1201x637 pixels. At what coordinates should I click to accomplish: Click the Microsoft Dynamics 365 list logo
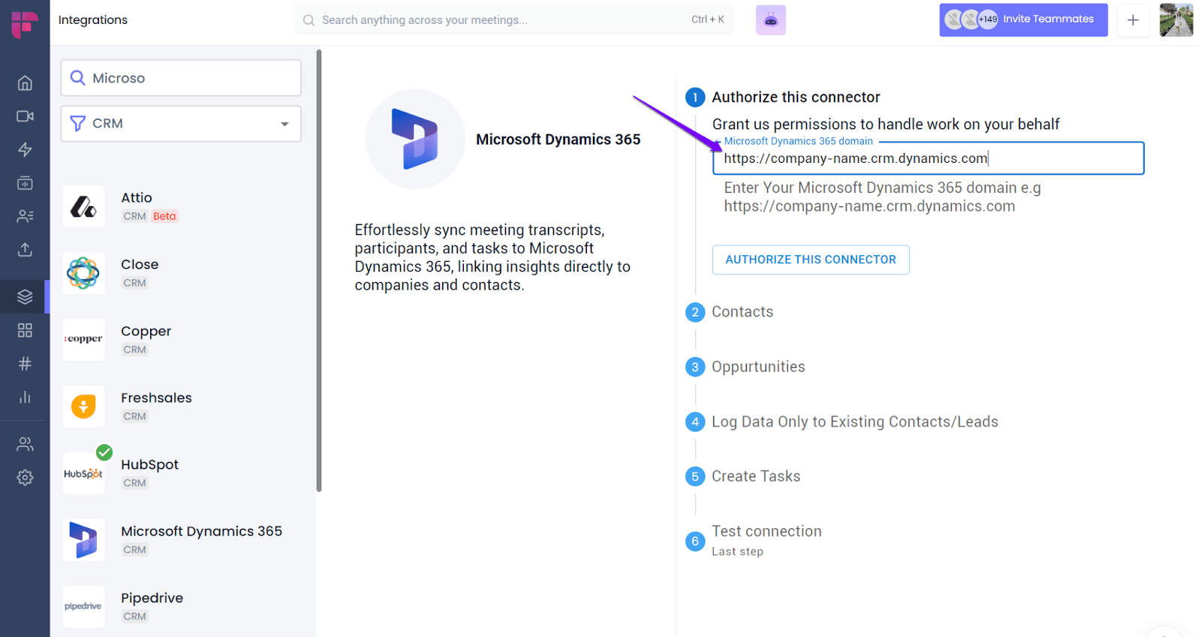coord(83,539)
